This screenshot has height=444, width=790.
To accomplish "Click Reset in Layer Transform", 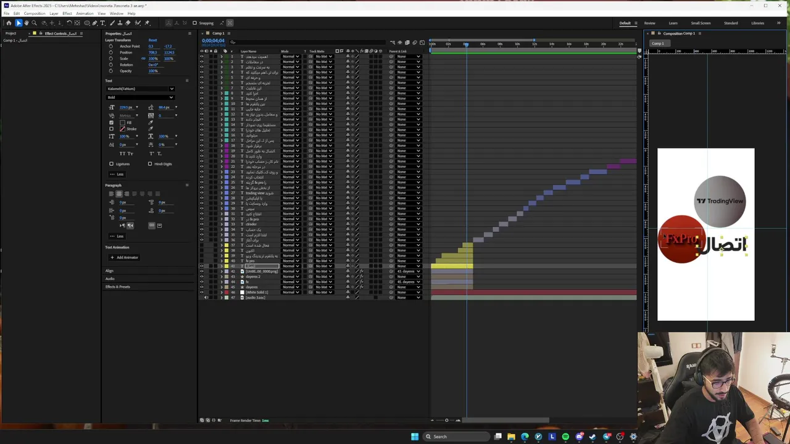I will pos(153,40).
